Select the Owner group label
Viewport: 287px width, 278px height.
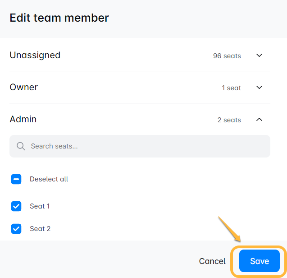click(24, 87)
